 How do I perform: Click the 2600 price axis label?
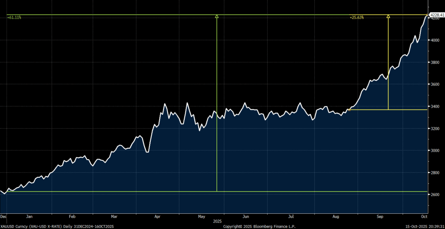tap(435, 195)
